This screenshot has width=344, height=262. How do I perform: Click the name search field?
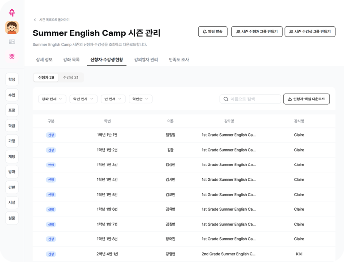pyautogui.click(x=250, y=99)
